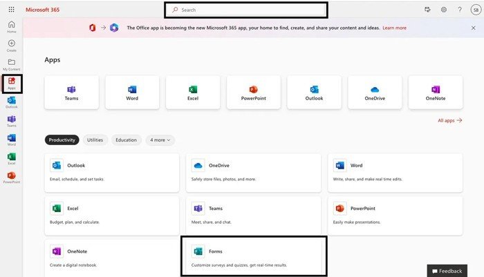Open the SB account profile menu
The height and width of the screenshot is (277, 484).
(474, 10)
